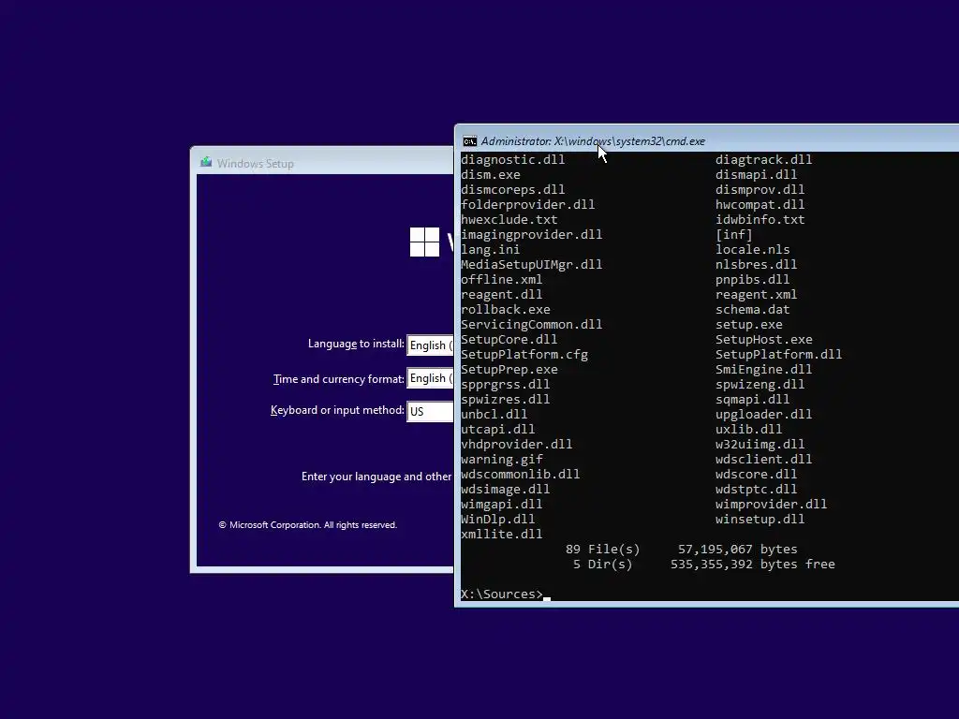
Task: Click idwbinfo.txt file name
Action: pos(760,219)
